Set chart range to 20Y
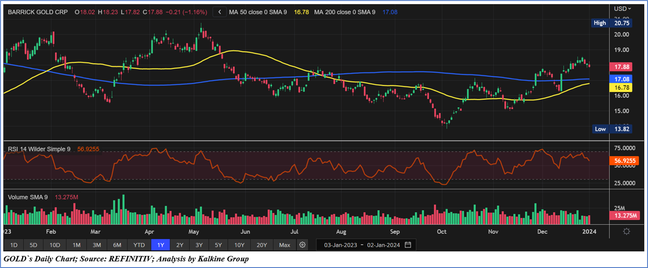 pos(262,245)
